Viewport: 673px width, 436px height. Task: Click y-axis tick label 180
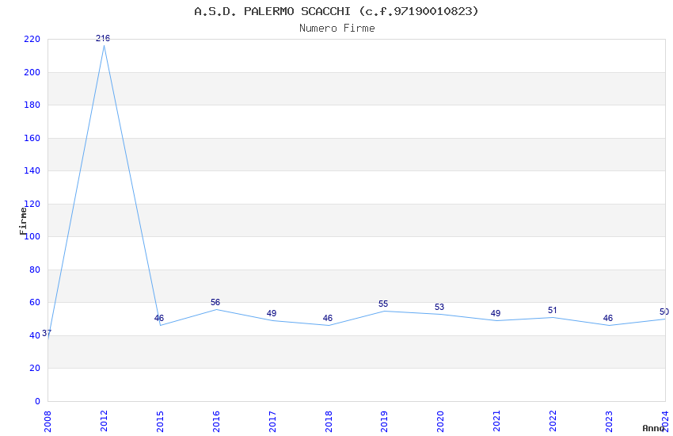pyautogui.click(x=32, y=105)
